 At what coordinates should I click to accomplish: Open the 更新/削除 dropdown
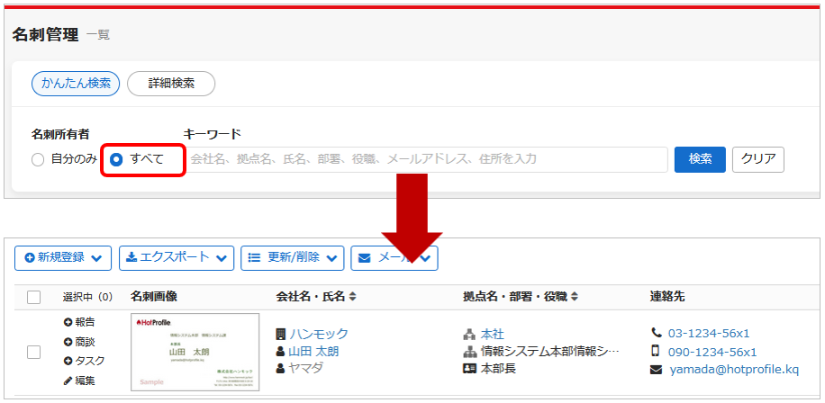292,257
